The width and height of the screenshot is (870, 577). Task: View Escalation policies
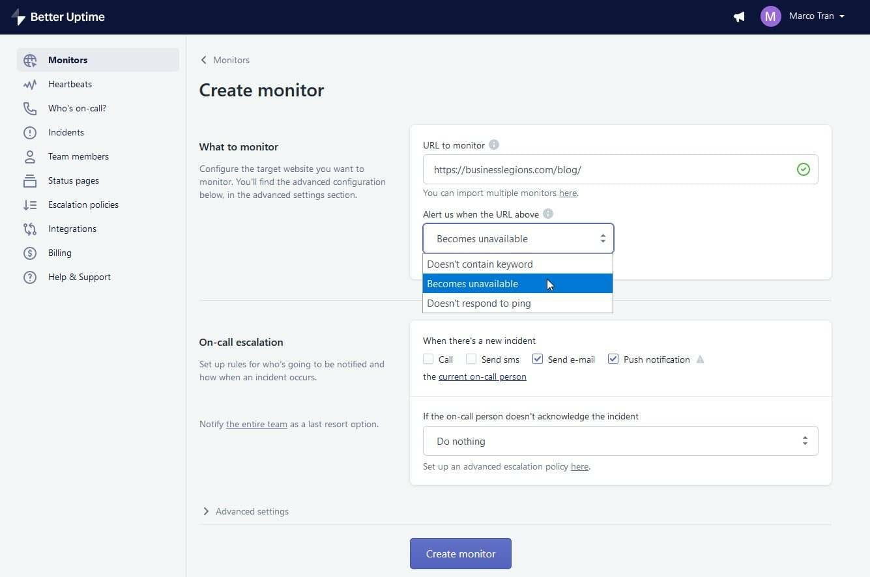(x=83, y=204)
